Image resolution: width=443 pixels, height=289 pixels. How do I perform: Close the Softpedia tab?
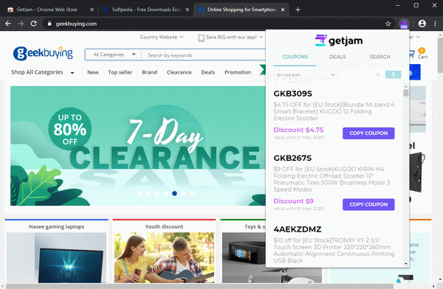188,10
